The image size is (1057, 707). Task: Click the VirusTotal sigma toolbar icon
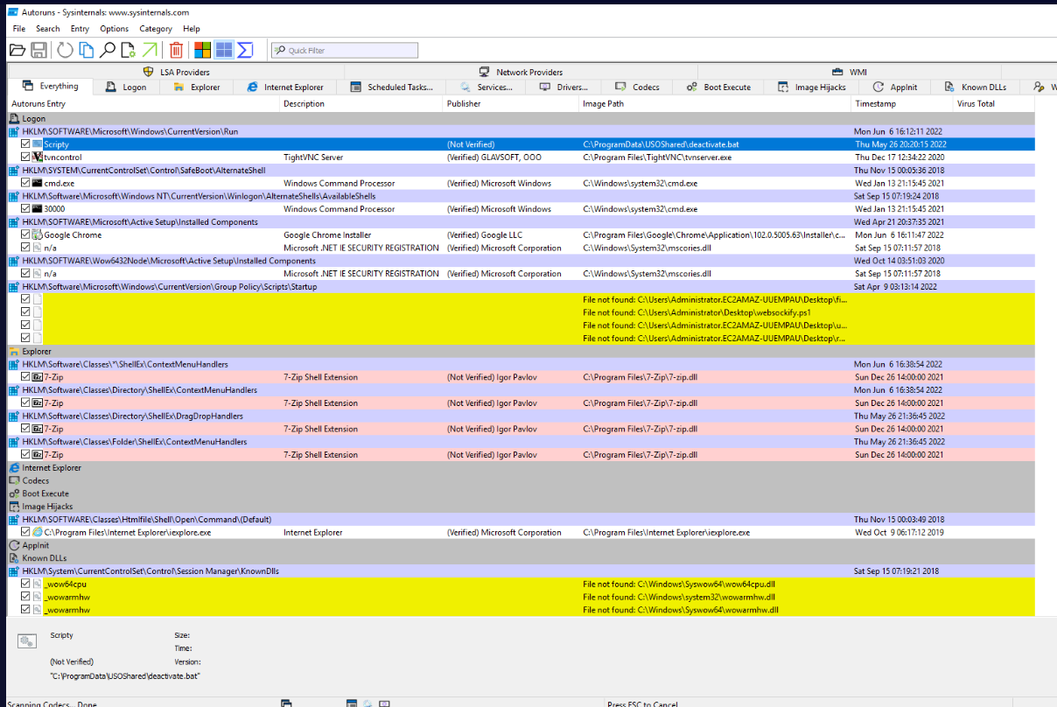245,50
